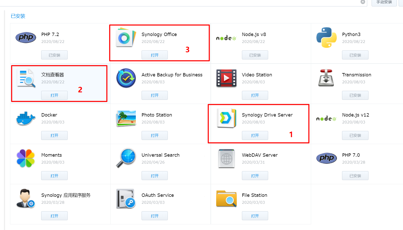Click 已安装 button under PHP 7.2
The width and height of the screenshot is (403, 230).
click(x=54, y=55)
